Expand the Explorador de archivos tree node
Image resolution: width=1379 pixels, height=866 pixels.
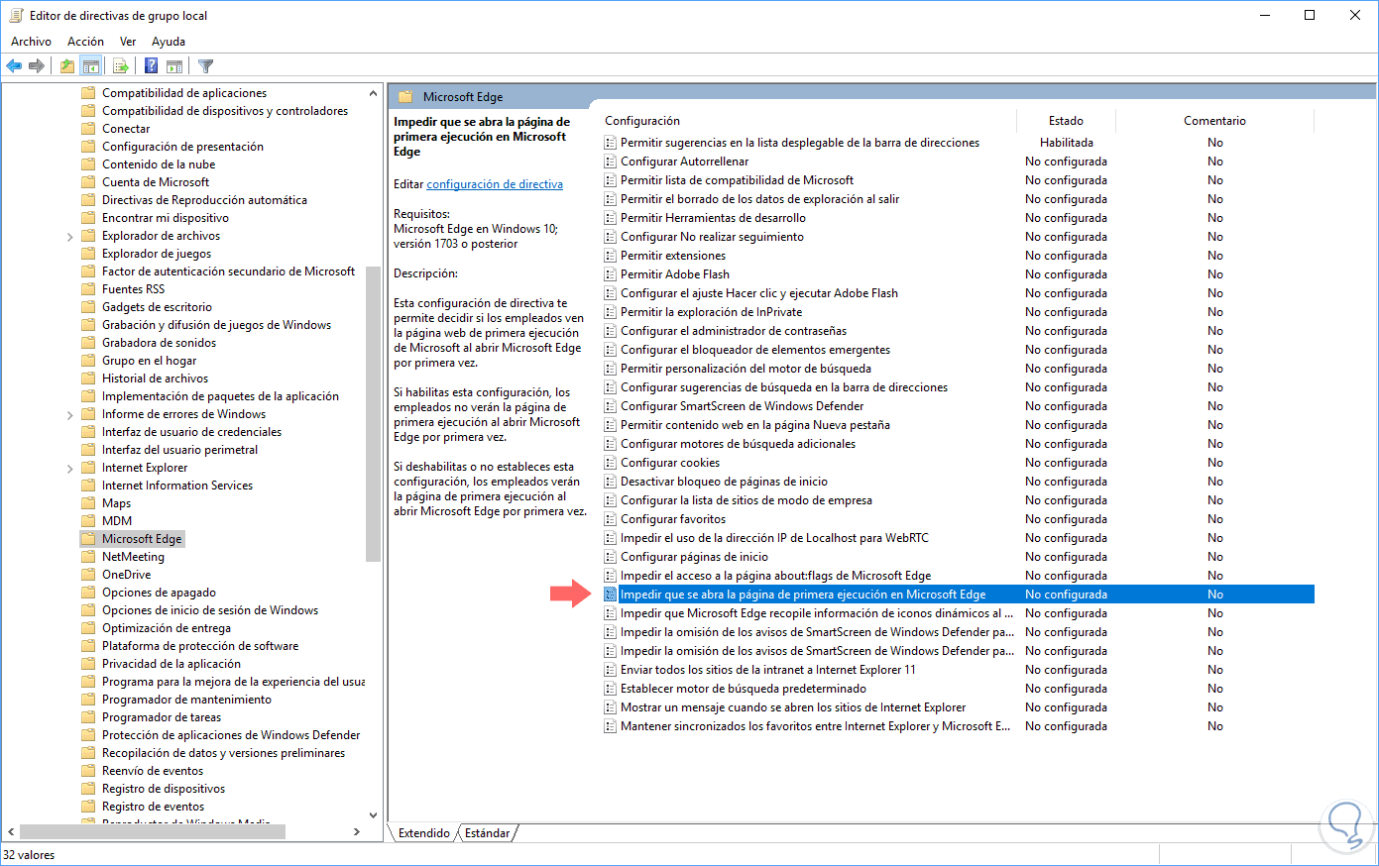70,236
